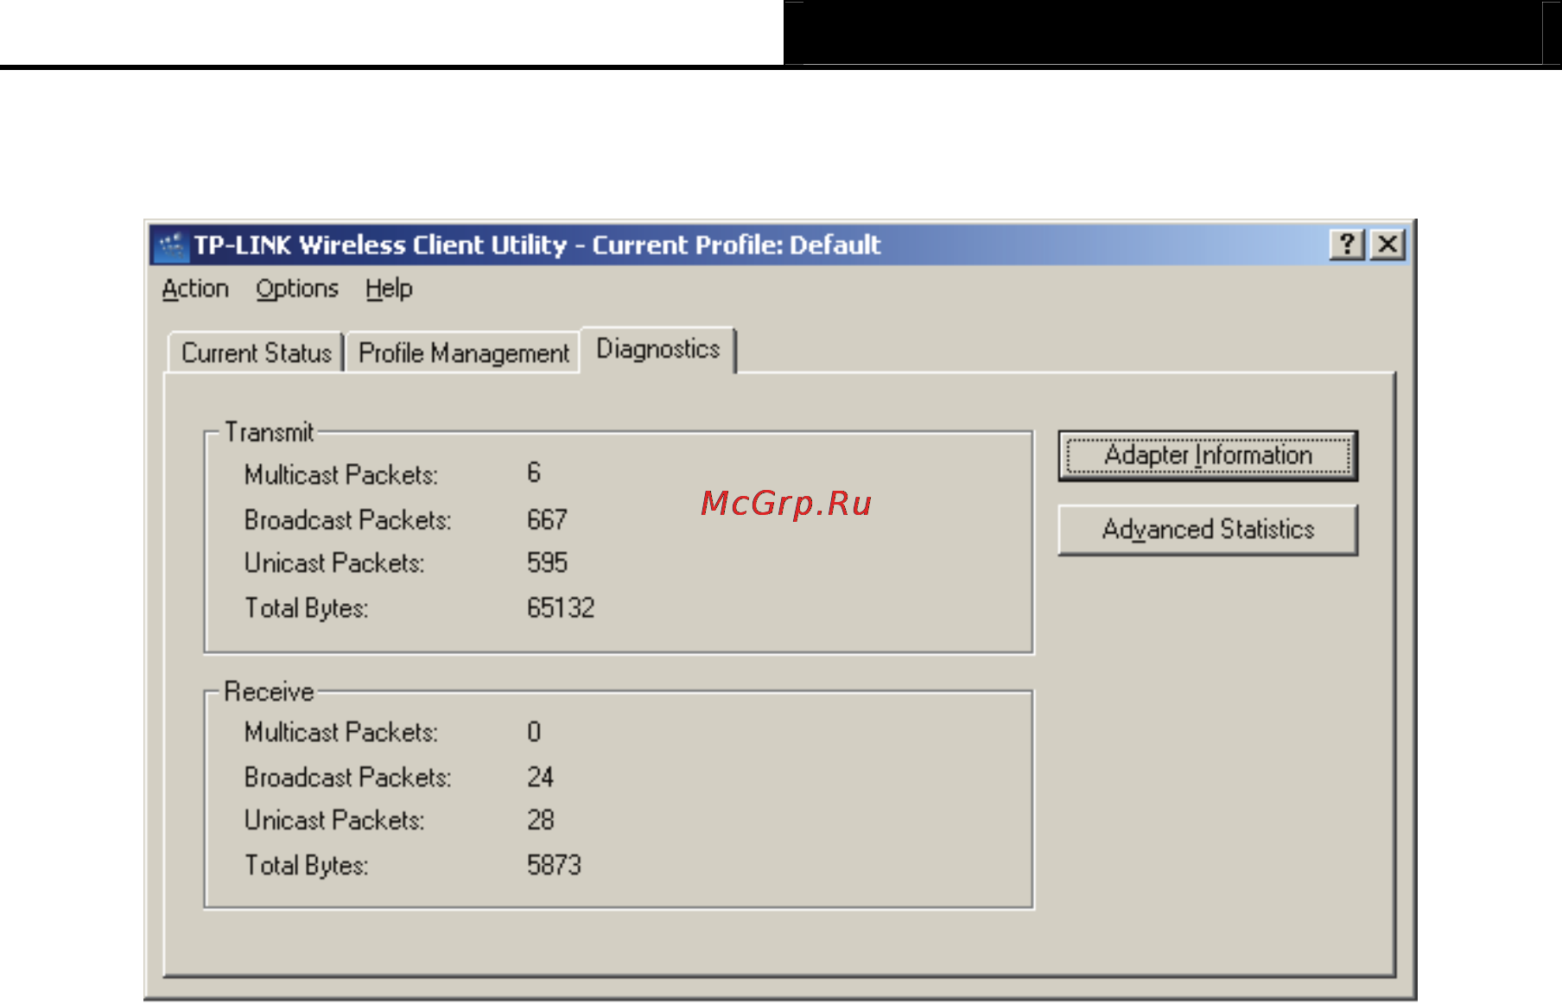Image resolution: width=1562 pixels, height=1004 pixels.
Task: Open the Action menu
Action: [x=195, y=289]
